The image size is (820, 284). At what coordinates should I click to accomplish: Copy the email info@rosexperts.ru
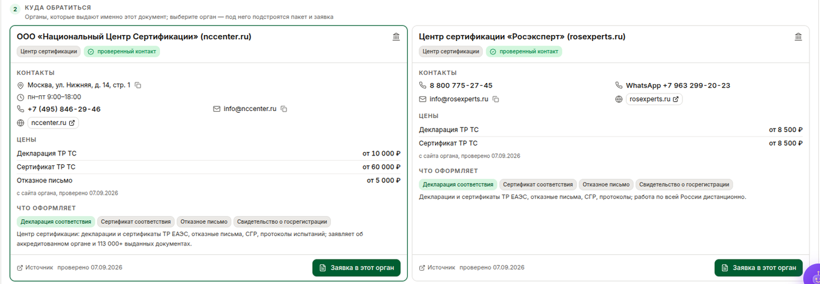pos(496,99)
